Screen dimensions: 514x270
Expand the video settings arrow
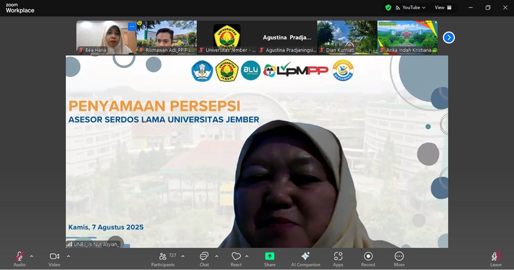click(x=68, y=256)
